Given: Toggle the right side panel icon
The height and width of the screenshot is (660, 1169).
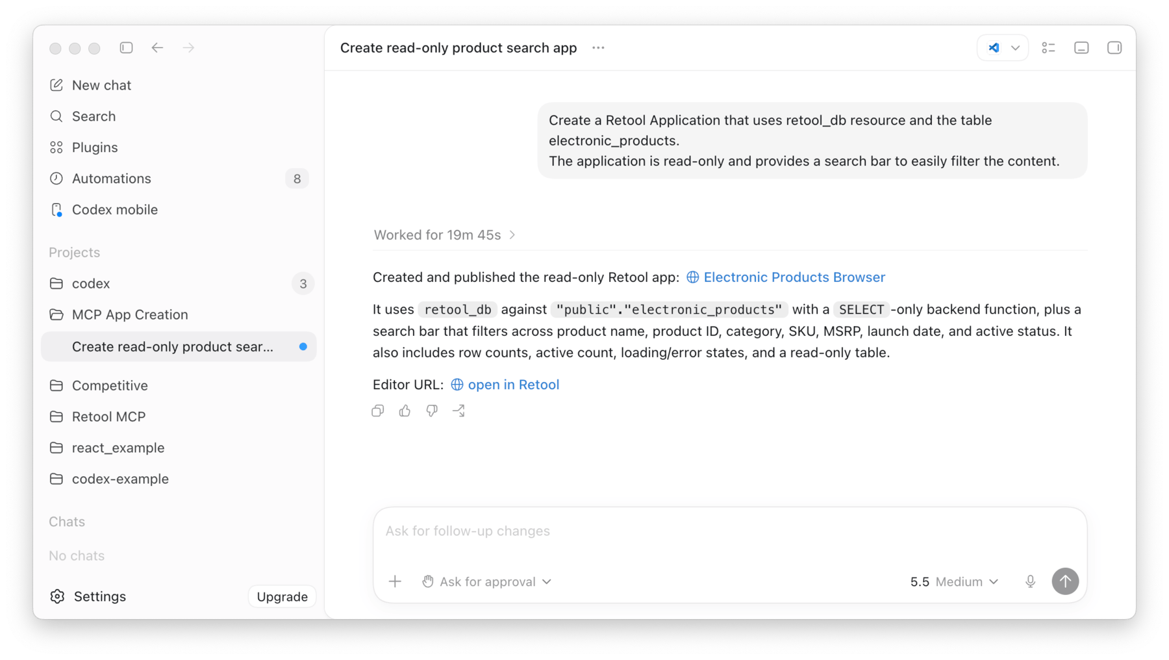Looking at the screenshot, I should click(x=1114, y=47).
